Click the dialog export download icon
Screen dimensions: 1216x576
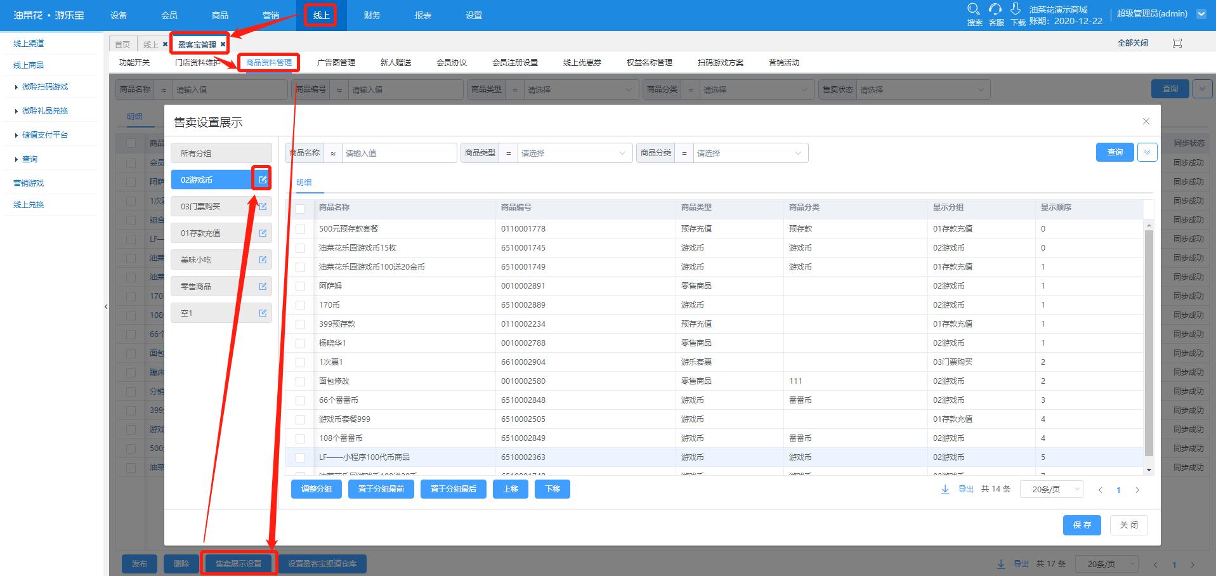click(945, 489)
